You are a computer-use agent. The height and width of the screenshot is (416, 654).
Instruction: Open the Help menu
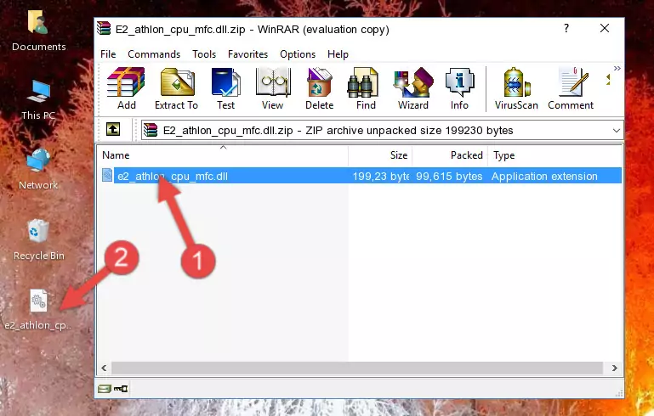tap(338, 54)
